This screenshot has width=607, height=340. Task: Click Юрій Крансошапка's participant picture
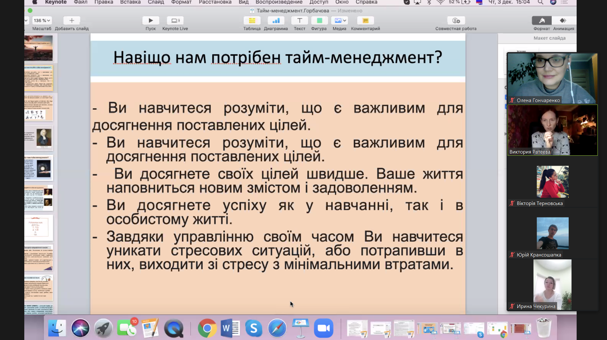click(x=553, y=233)
